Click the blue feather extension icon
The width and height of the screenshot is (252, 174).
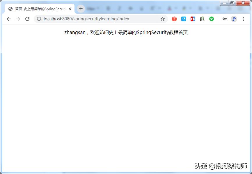(x=184, y=19)
